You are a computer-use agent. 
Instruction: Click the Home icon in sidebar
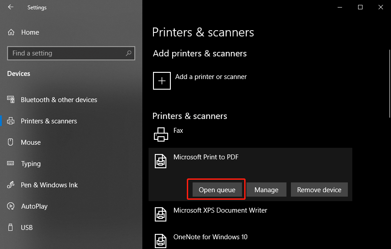point(12,32)
